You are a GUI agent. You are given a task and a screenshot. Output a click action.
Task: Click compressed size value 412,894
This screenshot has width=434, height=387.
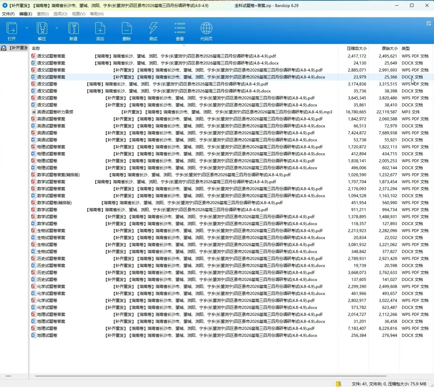click(x=359, y=154)
